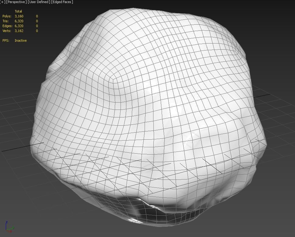The height and width of the screenshot is (237, 295).
Task: Open the [Perspective] view menu
Action: tap(16, 2)
